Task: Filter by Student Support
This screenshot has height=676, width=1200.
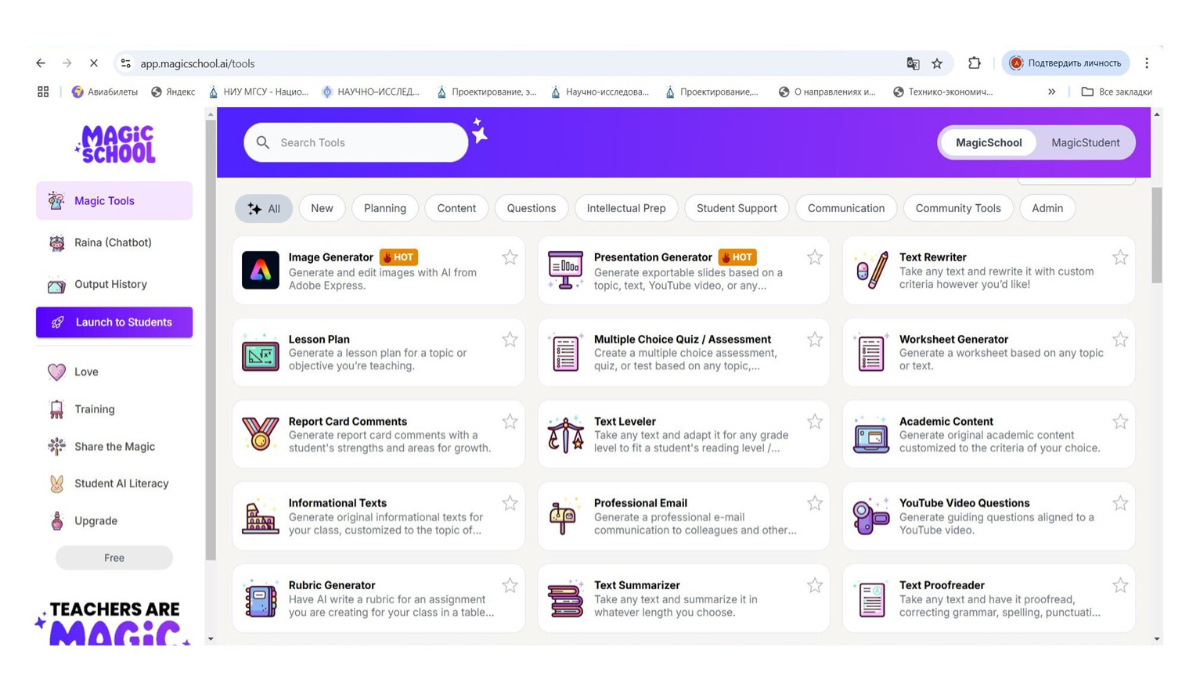Action: [737, 208]
